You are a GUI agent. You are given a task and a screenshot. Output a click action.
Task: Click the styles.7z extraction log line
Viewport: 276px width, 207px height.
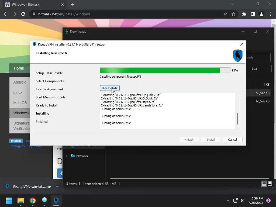tap(128, 102)
